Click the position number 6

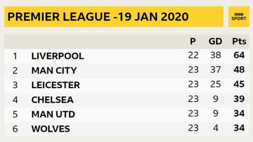(x=15, y=129)
